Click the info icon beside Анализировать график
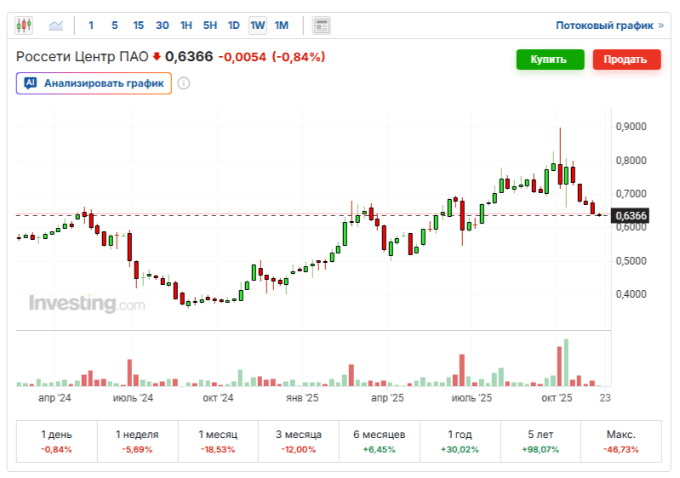Screen dimensions: 680x478 pyautogui.click(x=184, y=83)
